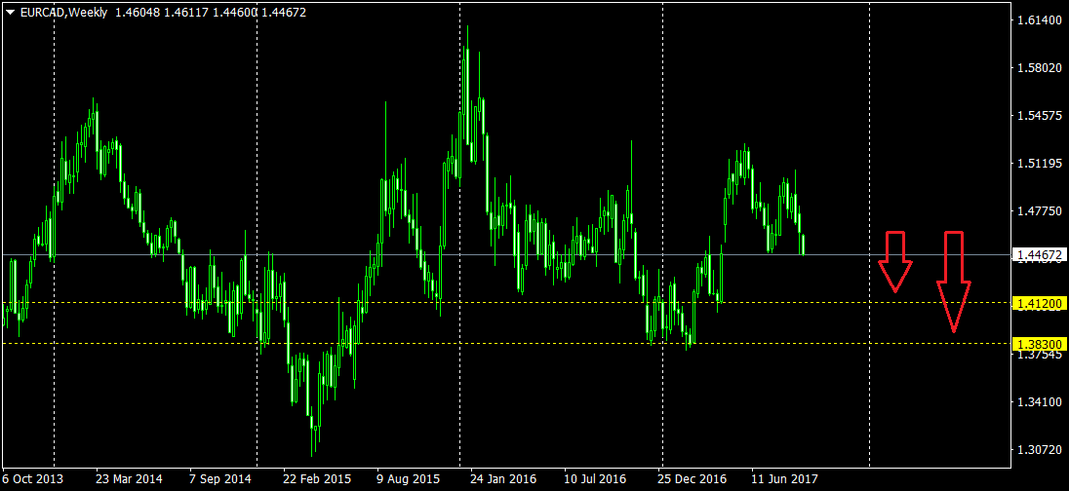Click the OHLC values 1.46048 1.46117 text
The image size is (1069, 491).
point(161,13)
